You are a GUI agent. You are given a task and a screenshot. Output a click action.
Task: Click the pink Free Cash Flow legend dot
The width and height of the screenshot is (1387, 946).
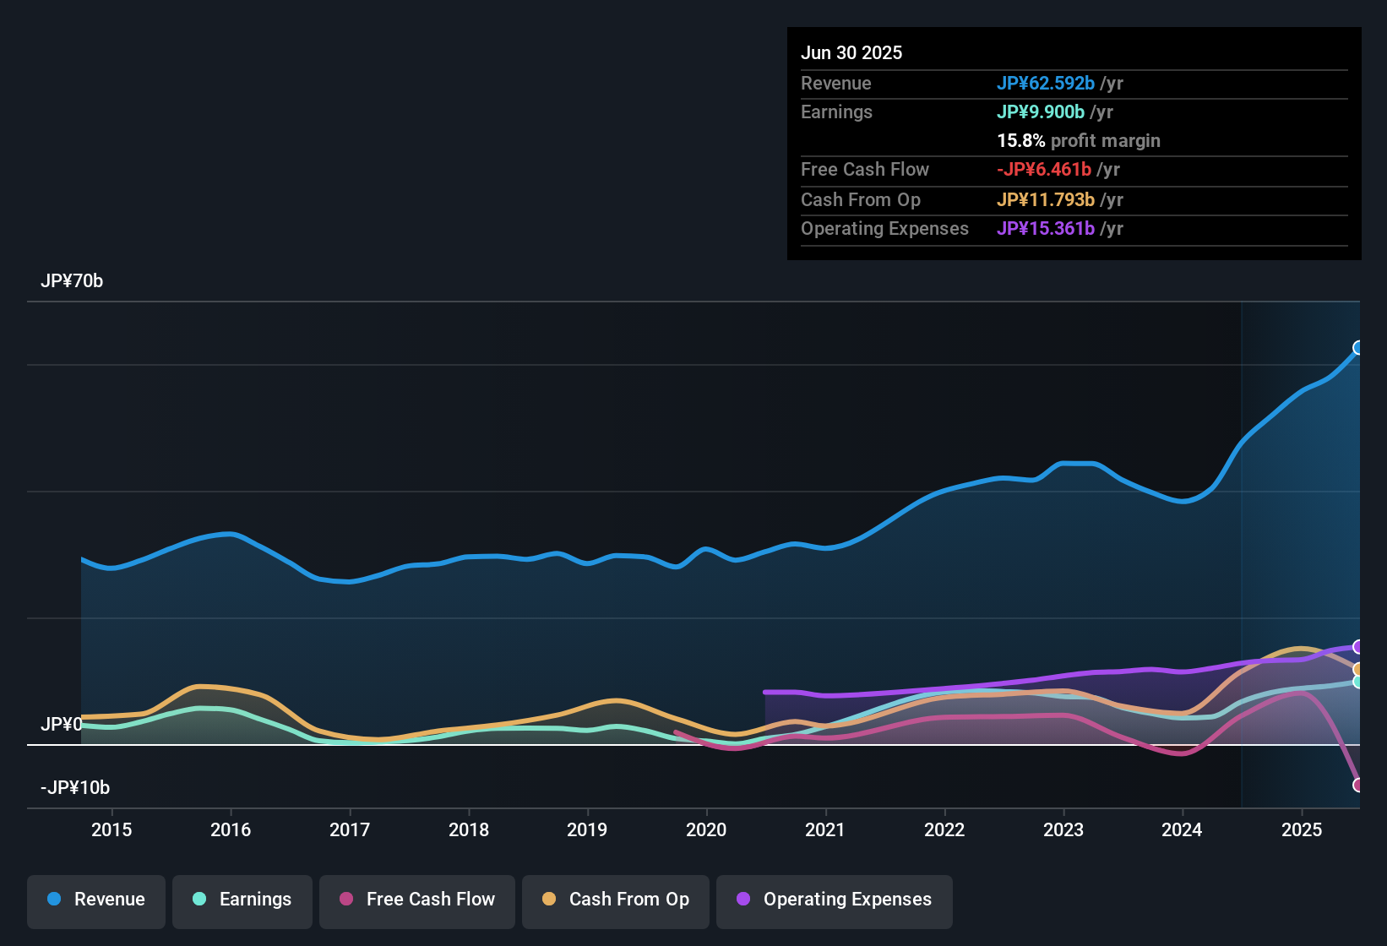point(346,900)
